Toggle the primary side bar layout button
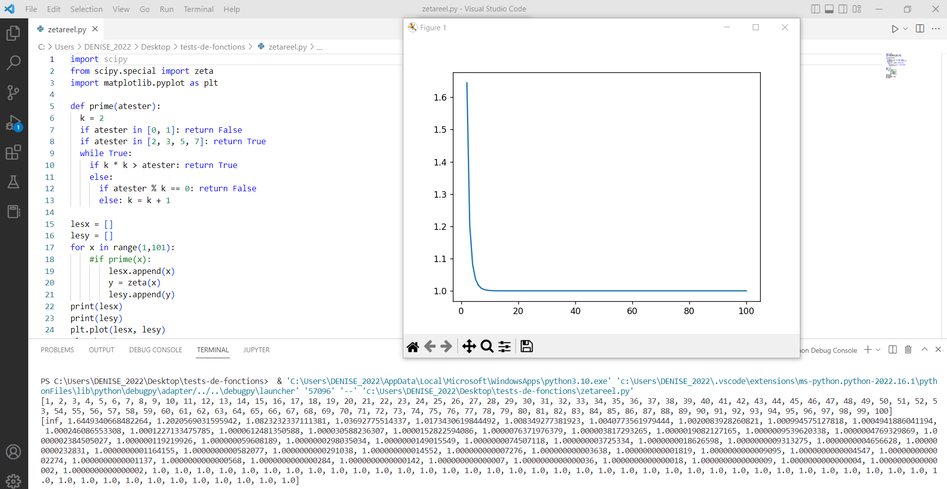 pyautogui.click(x=815, y=9)
